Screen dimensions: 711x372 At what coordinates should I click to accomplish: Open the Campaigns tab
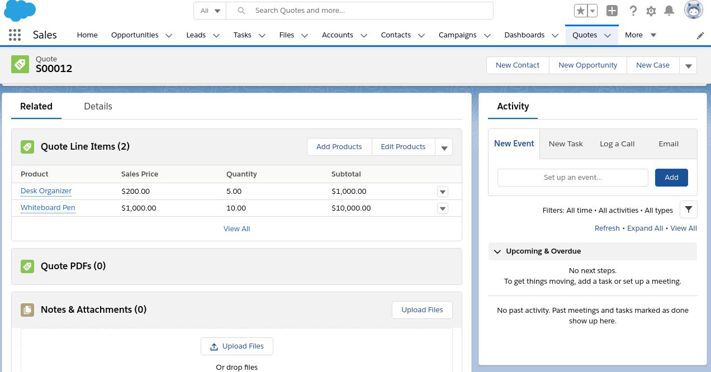tap(457, 35)
